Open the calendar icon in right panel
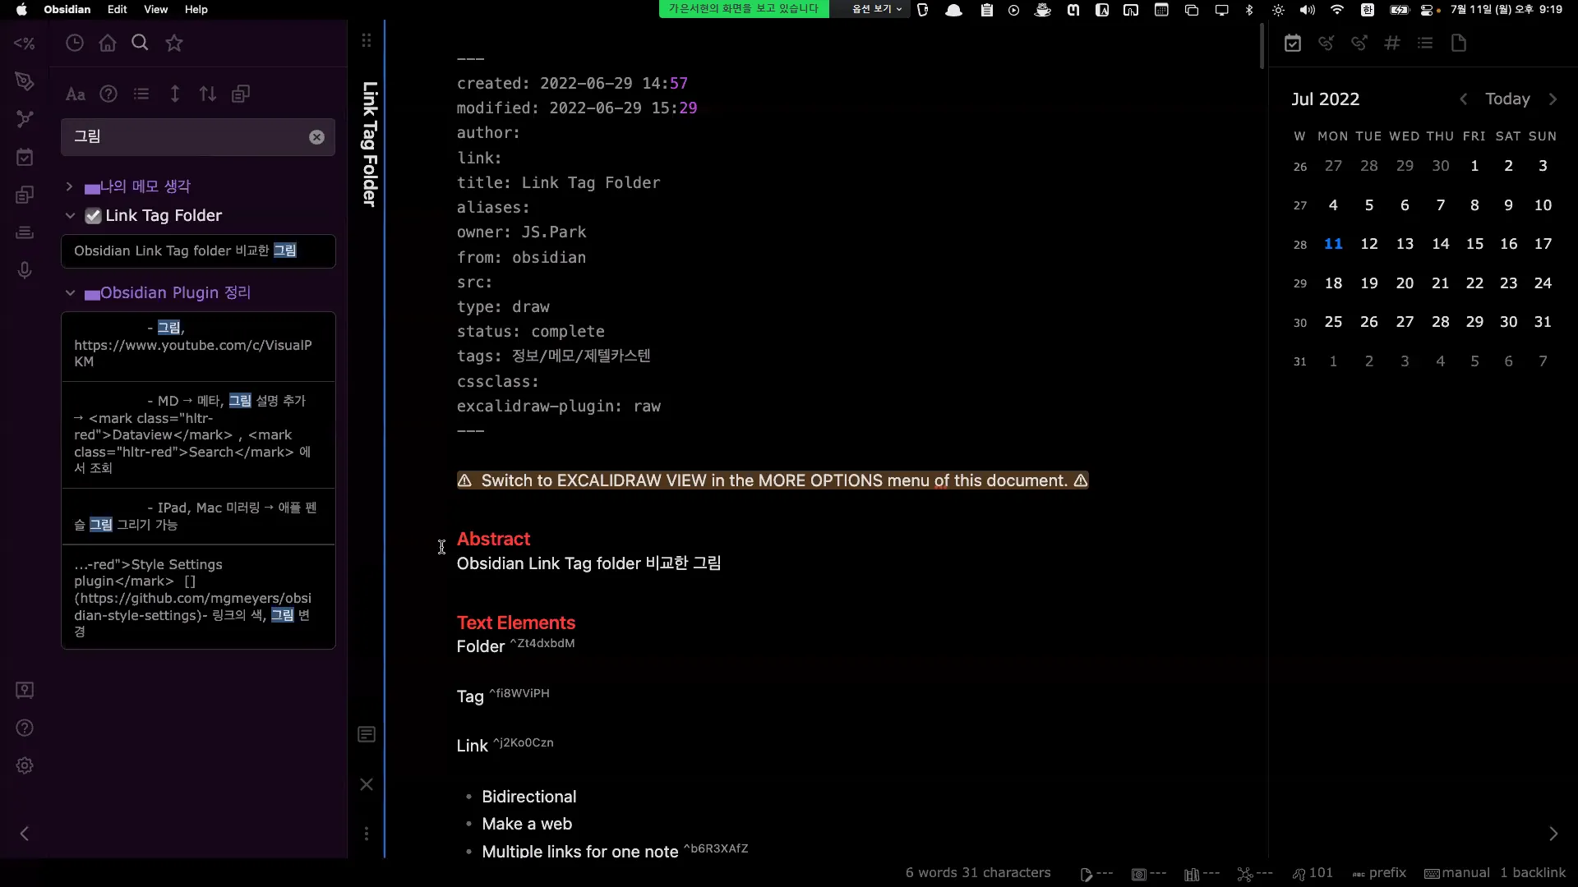1578x887 pixels. (1293, 43)
